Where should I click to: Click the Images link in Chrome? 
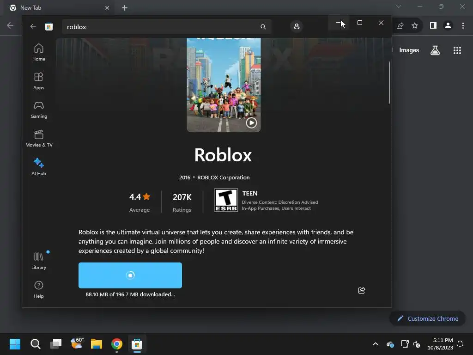409,50
